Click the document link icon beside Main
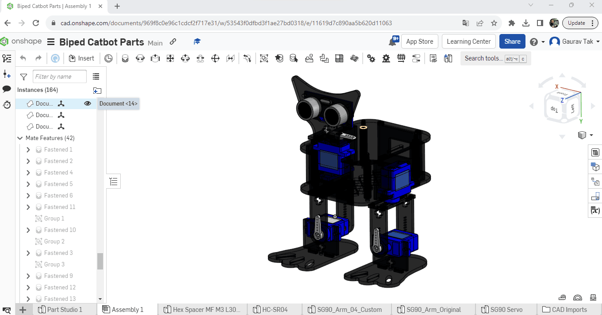This screenshot has height=315, width=602. click(173, 42)
